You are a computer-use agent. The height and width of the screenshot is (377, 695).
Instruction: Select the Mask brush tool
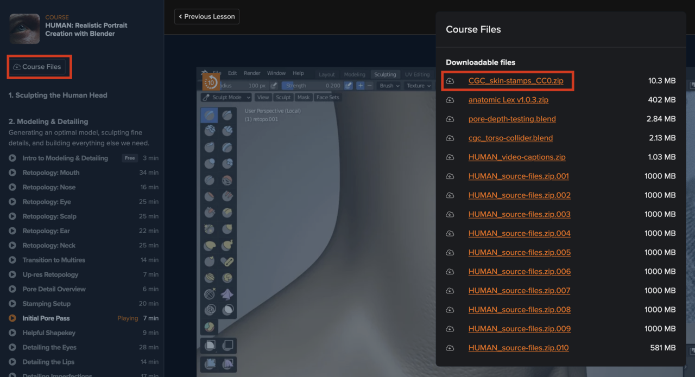(x=227, y=310)
